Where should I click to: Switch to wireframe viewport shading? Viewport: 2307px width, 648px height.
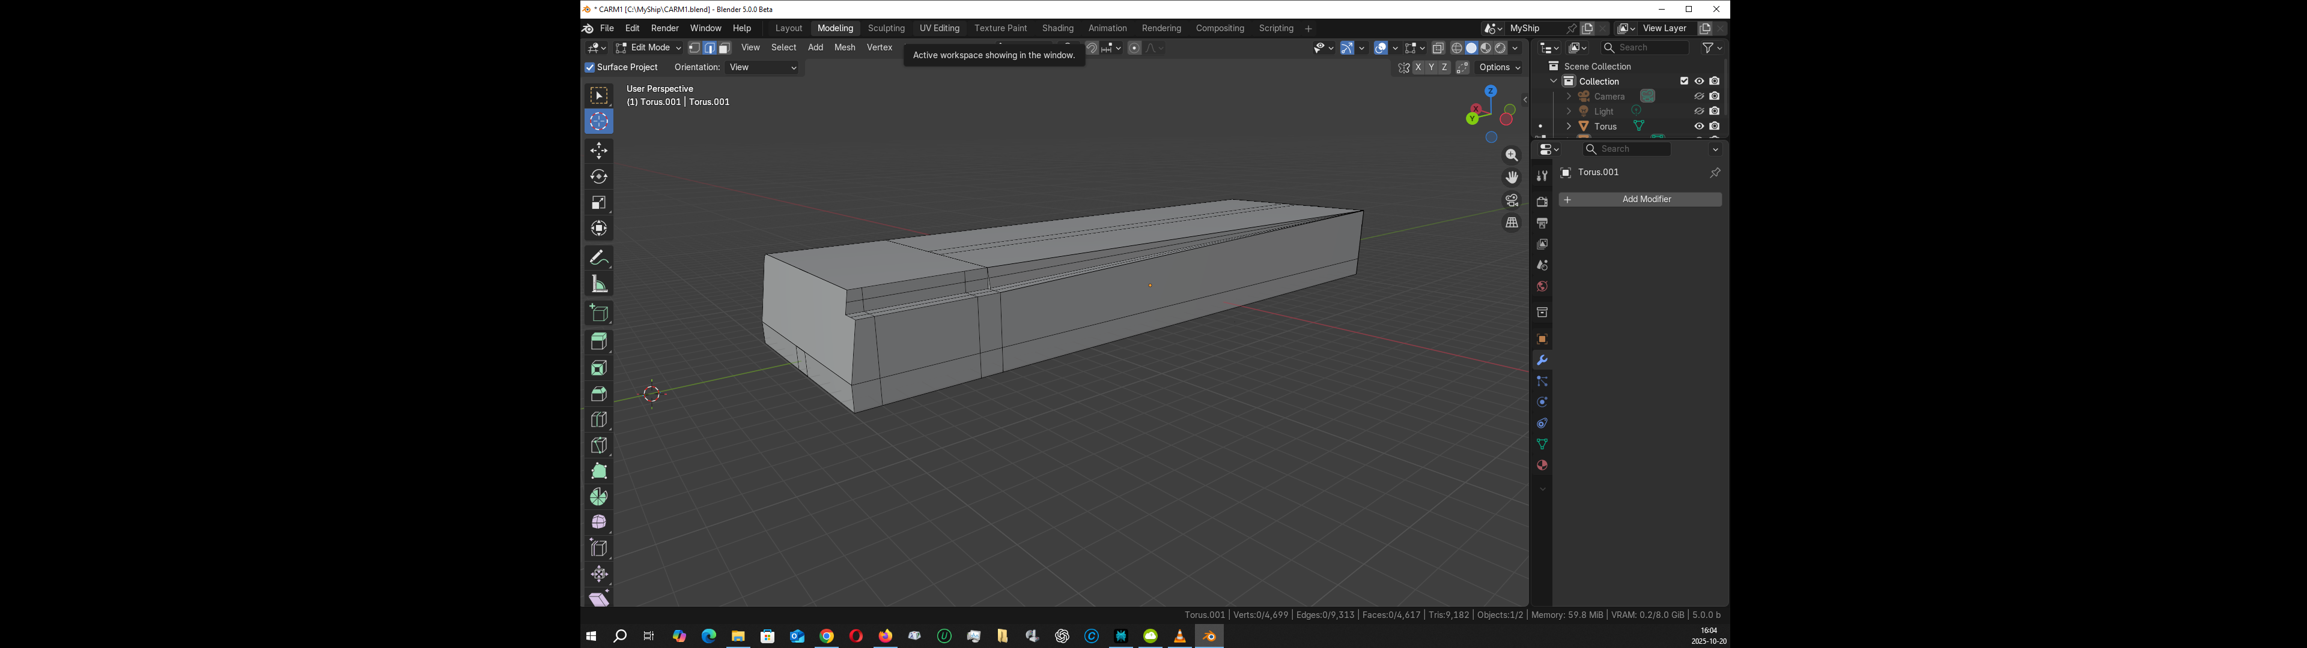(1457, 49)
